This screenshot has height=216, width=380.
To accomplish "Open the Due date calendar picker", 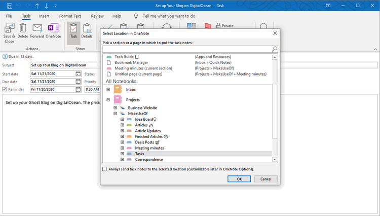I will point(78,82).
